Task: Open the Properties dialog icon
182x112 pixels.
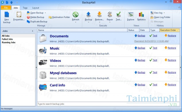Action: [19, 15]
